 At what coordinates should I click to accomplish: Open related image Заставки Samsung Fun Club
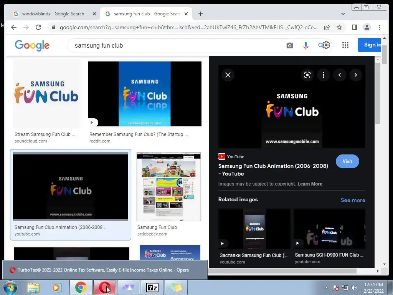point(254,229)
